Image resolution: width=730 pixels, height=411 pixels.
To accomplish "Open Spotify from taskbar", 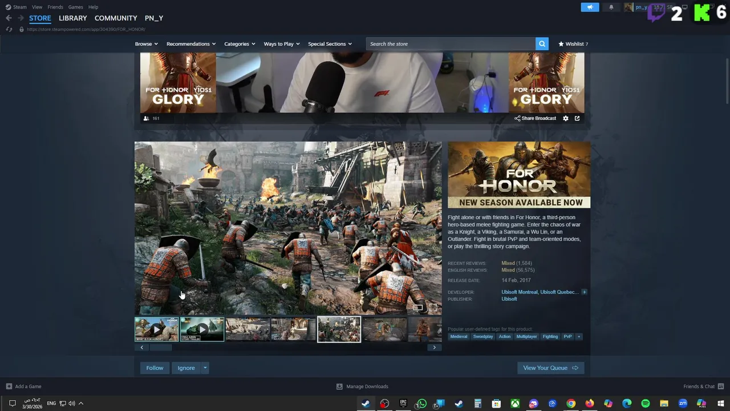I will [x=646, y=404].
